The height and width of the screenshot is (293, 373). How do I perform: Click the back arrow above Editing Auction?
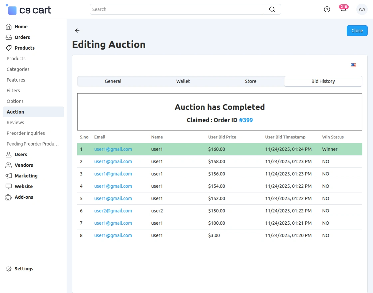[x=77, y=31]
